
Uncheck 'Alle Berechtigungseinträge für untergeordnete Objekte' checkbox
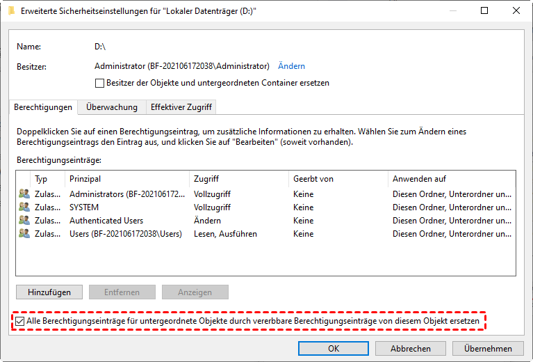20,321
